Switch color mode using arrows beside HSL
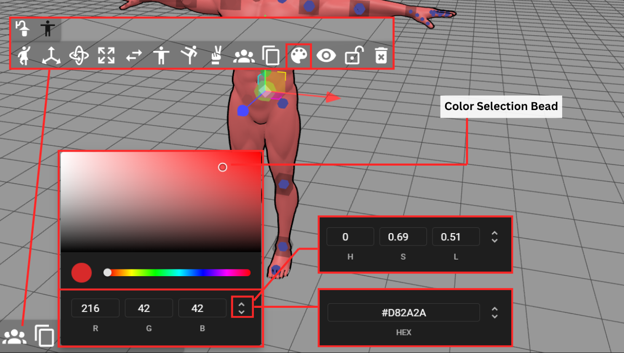 pyautogui.click(x=495, y=237)
